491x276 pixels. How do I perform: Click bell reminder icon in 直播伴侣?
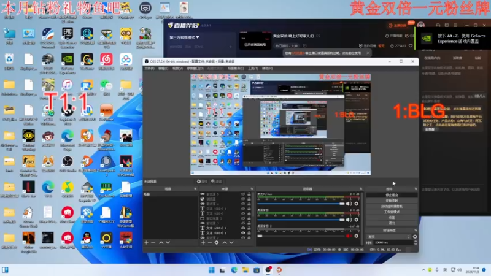(x=387, y=36)
